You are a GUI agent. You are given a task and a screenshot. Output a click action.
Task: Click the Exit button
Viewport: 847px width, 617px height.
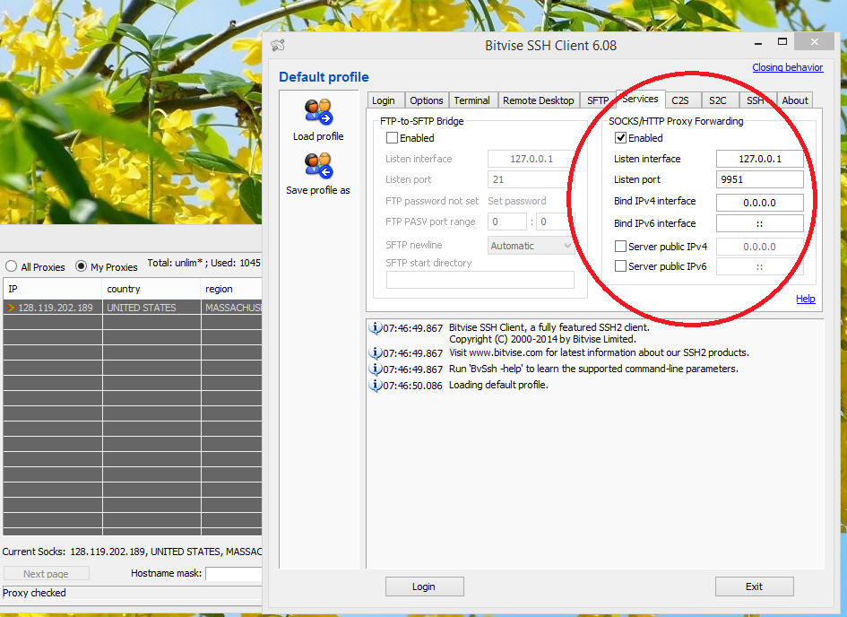click(x=754, y=587)
